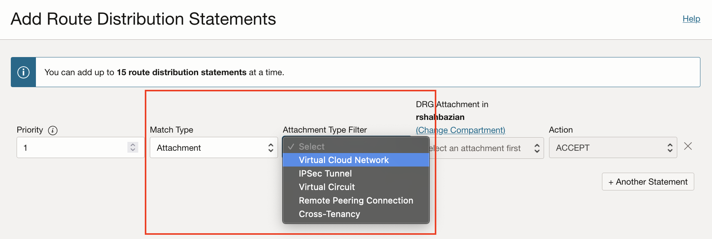The height and width of the screenshot is (239, 712).
Task: Choose Cross-Tenancy from the attachment type list
Action: pyautogui.click(x=329, y=214)
